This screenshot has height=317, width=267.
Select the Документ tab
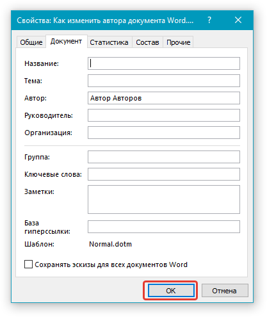66,41
